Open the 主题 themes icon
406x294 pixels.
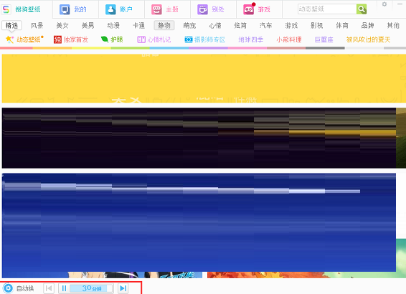click(156, 9)
